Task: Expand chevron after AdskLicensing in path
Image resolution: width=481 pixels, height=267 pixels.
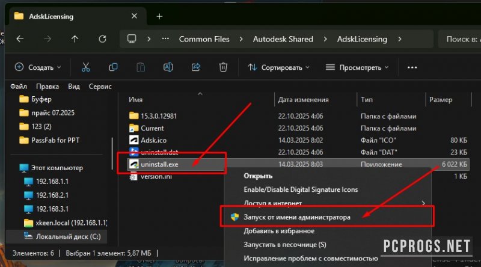Action: coord(400,39)
